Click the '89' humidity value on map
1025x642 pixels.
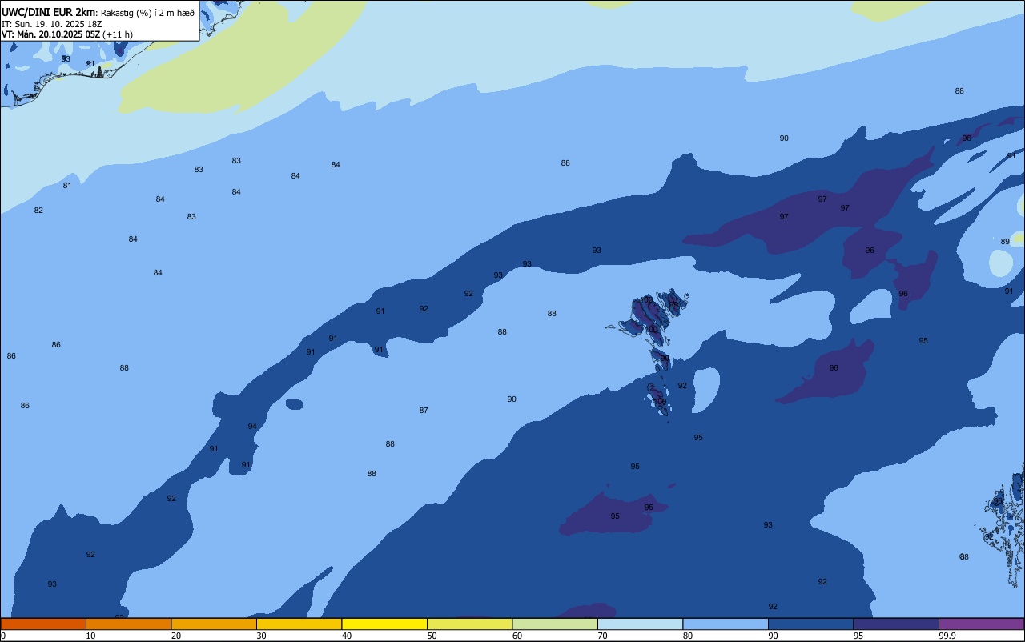click(1005, 241)
